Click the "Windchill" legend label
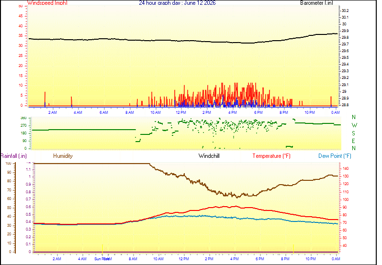This screenshot has height=265, width=382. [209, 156]
